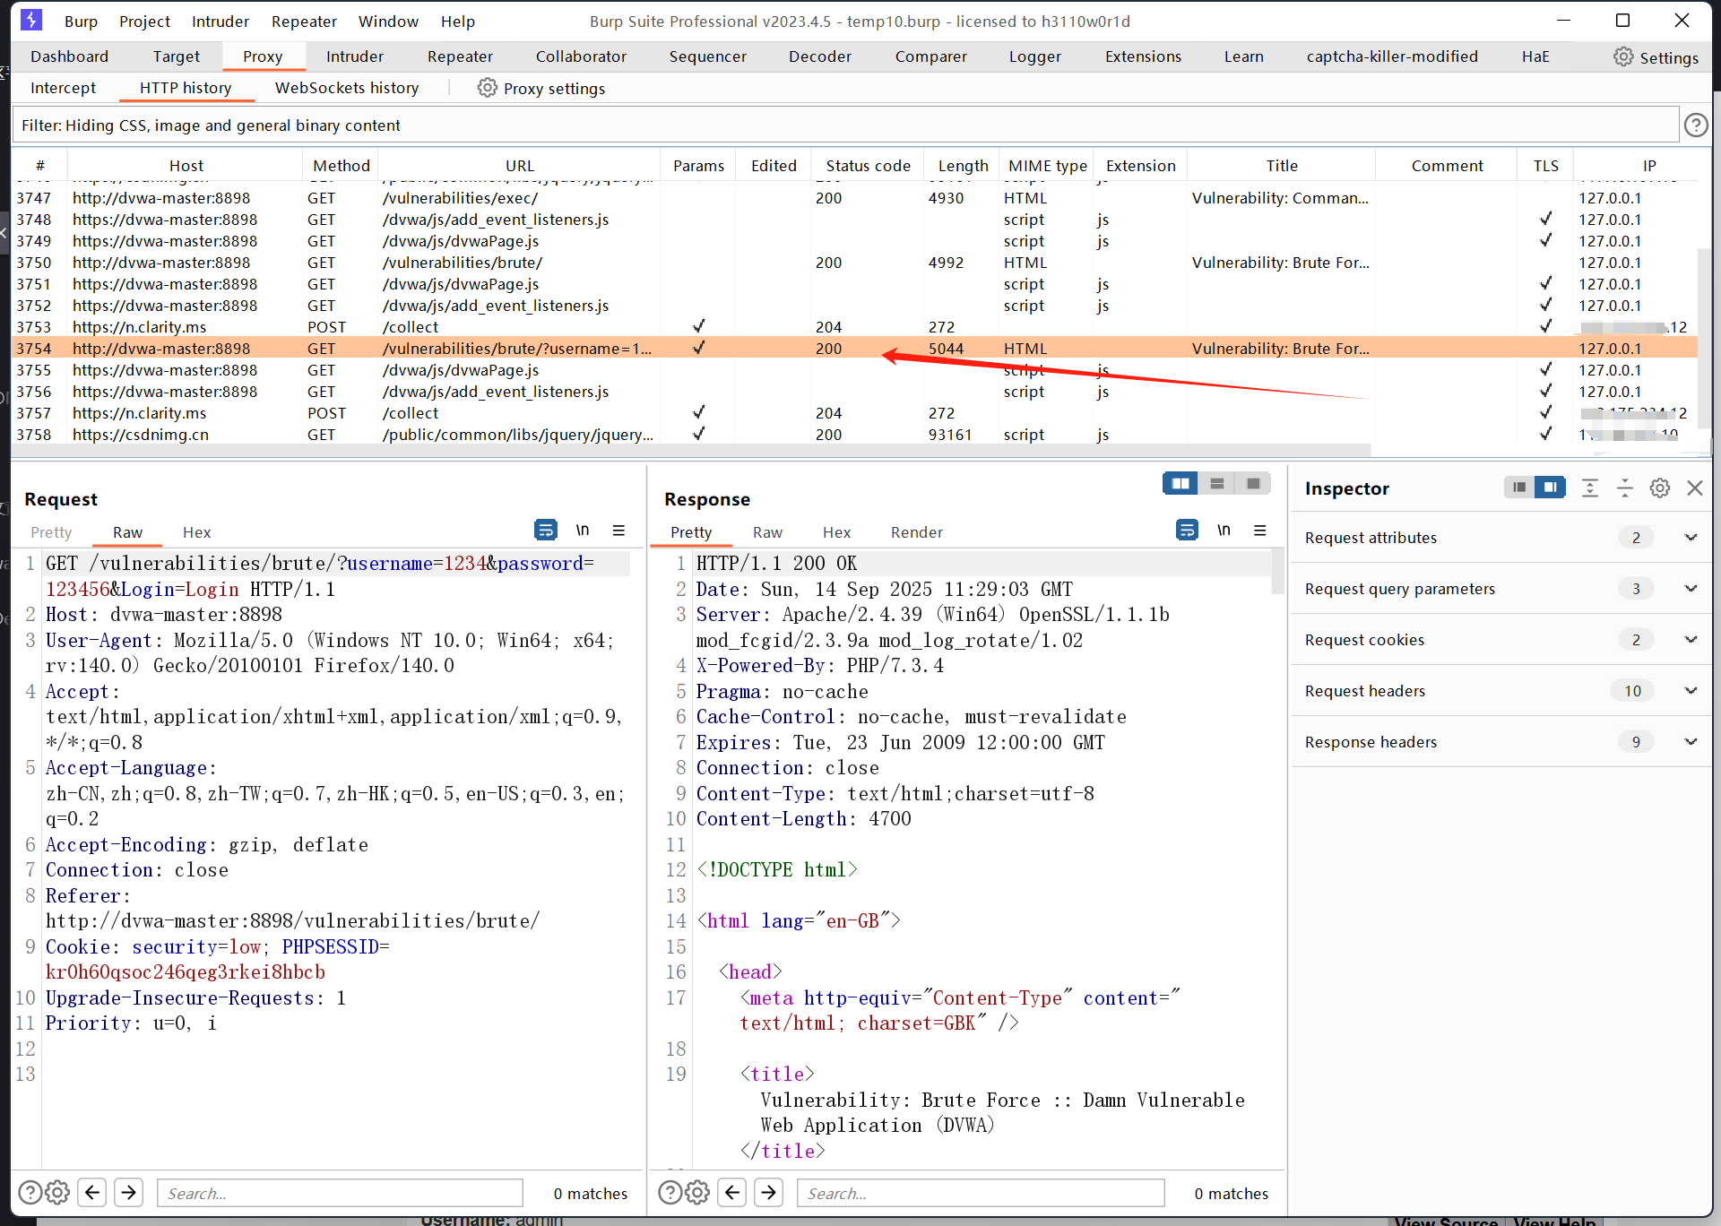Click Inspector expand all sections icon
Viewport: 1721px width, 1226px height.
1589,488
